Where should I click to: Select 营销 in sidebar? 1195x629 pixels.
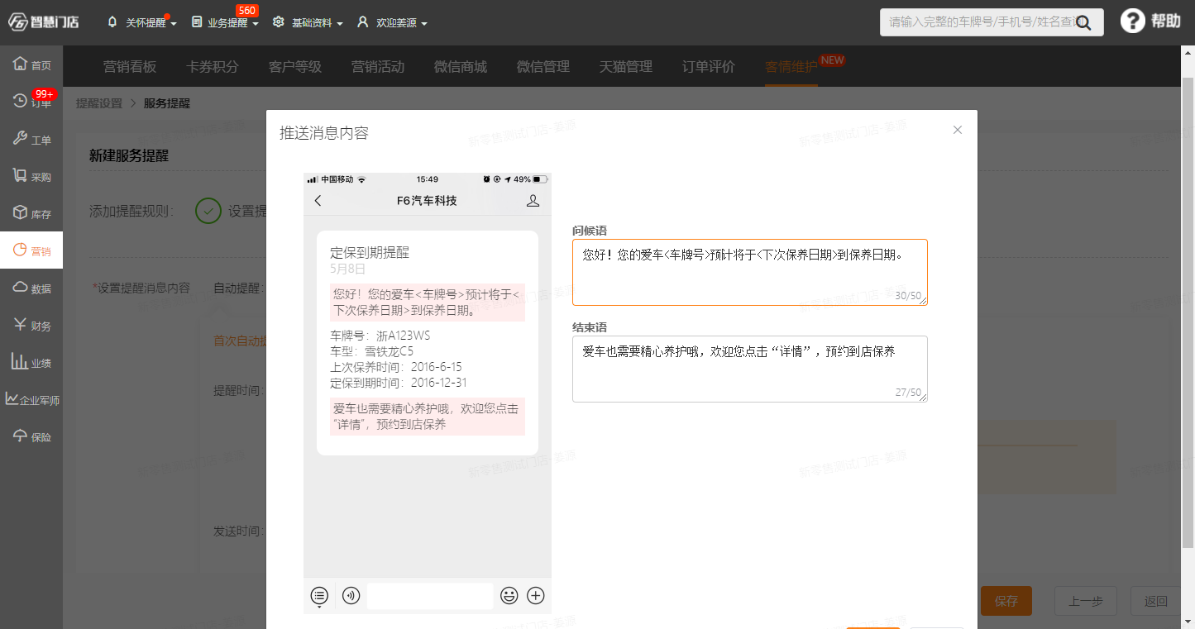pos(31,250)
